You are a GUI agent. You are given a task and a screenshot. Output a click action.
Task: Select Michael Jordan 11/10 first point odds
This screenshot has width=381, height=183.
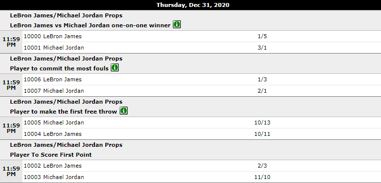[262, 177]
